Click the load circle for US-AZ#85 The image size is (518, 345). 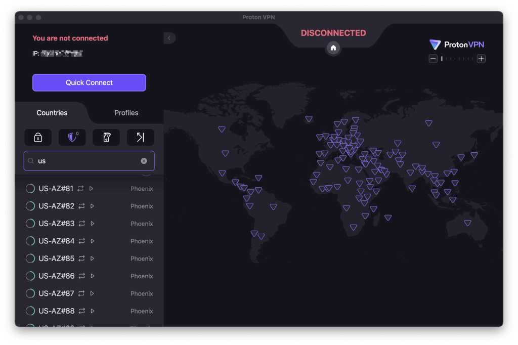30,258
